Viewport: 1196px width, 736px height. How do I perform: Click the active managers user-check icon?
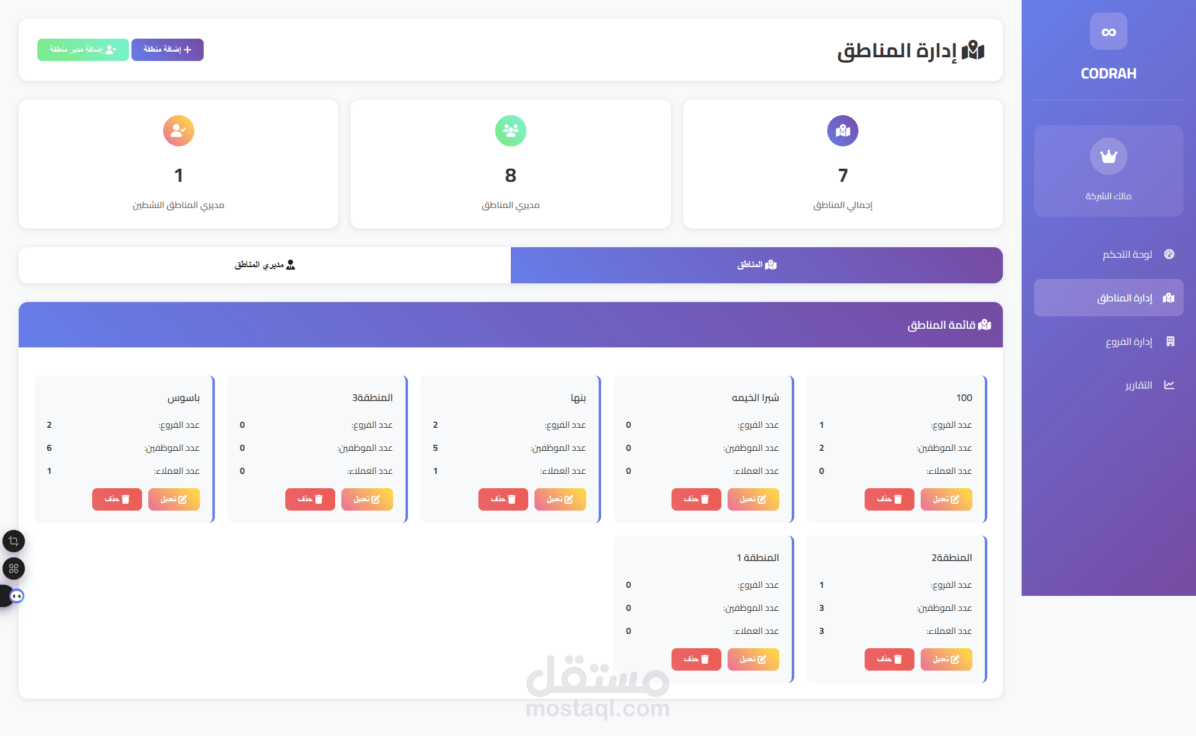click(x=178, y=131)
